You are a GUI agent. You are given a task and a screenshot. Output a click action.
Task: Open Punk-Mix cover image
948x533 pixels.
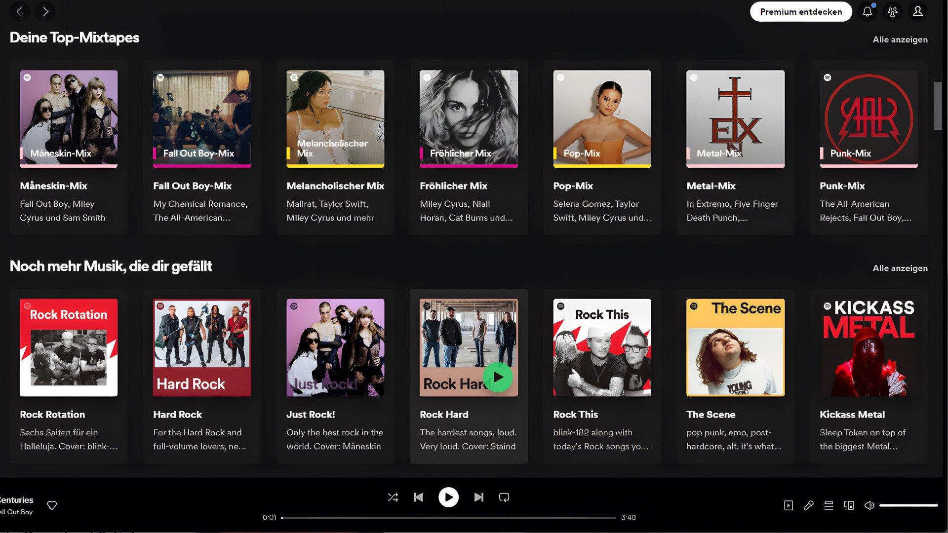(869, 119)
